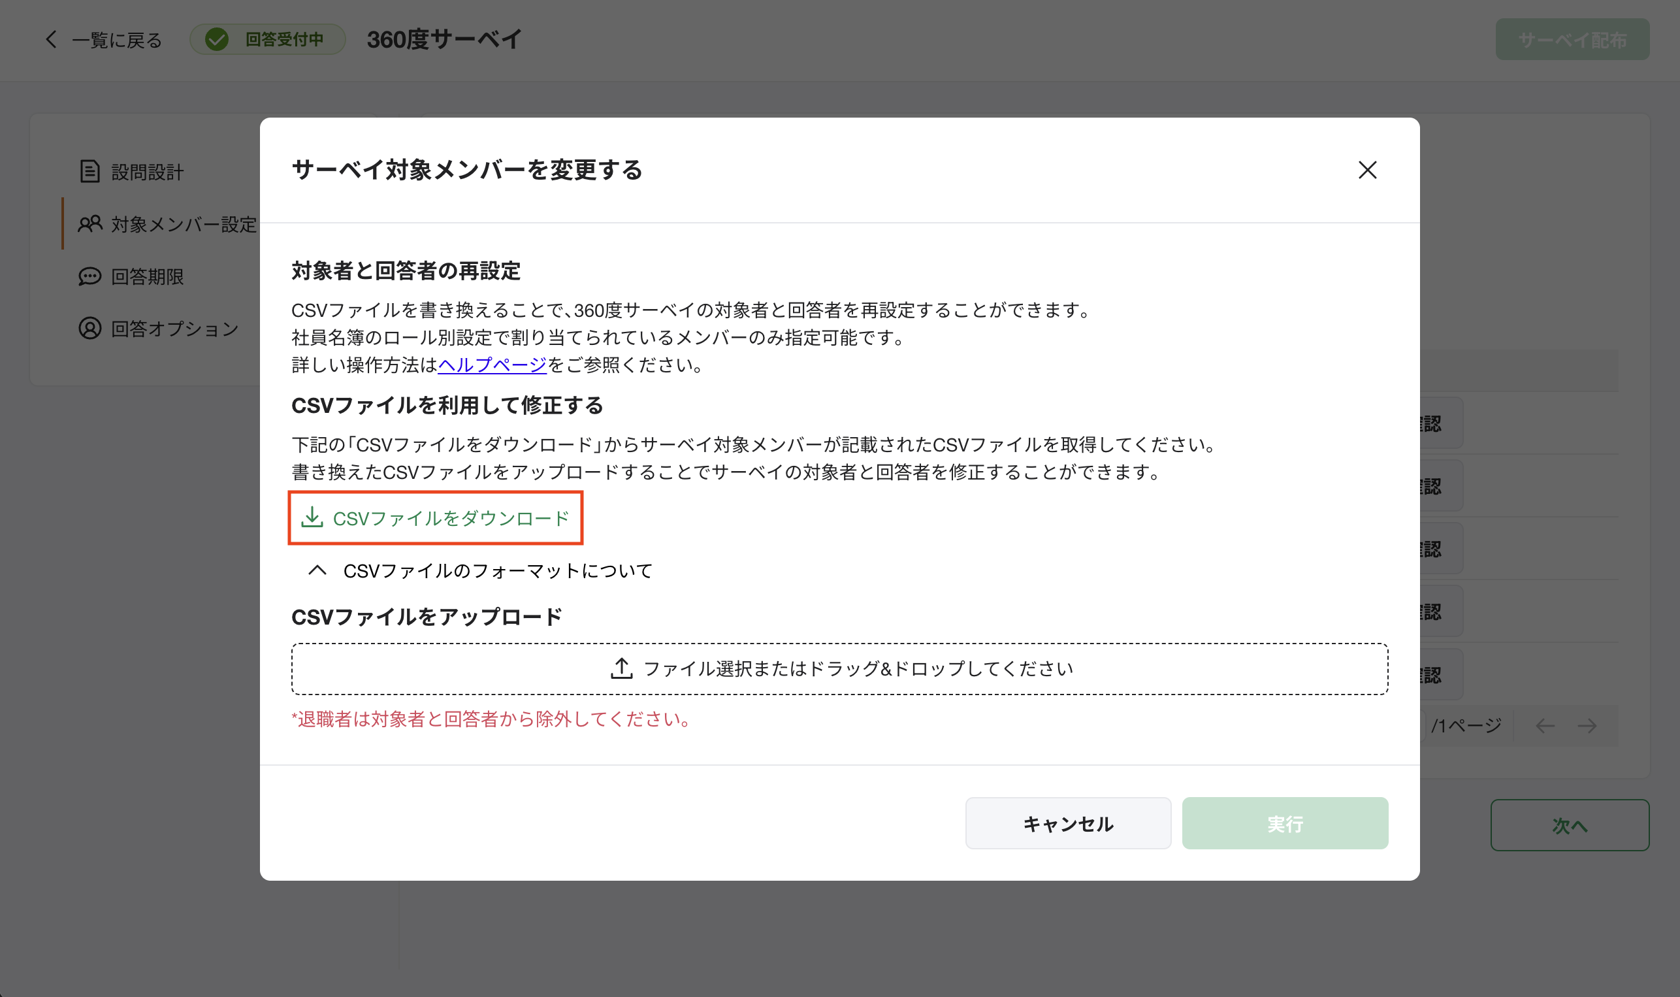The image size is (1680, 997).
Task: Close the サーベイ対象メンバーを変更する dialog
Action: click(x=1367, y=170)
